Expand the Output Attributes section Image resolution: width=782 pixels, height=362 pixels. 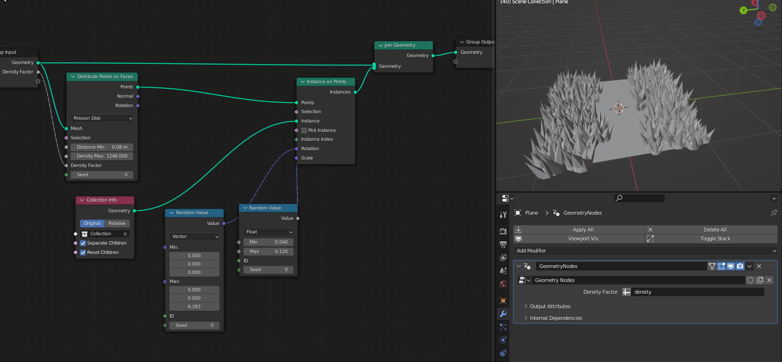pos(550,306)
